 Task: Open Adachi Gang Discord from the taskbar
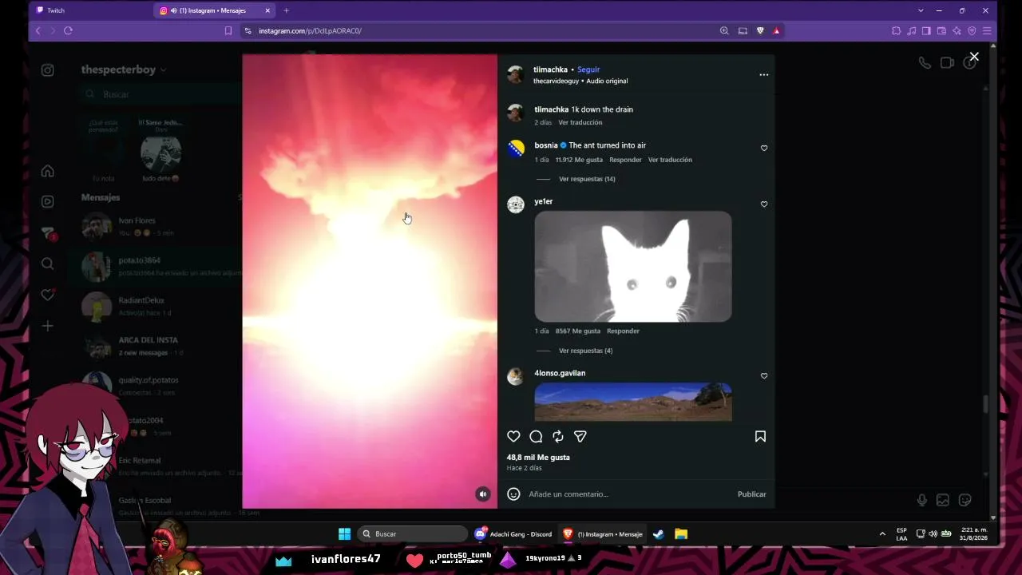click(513, 533)
